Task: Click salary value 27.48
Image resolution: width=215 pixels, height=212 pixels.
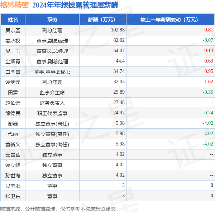Action: tap(119, 103)
